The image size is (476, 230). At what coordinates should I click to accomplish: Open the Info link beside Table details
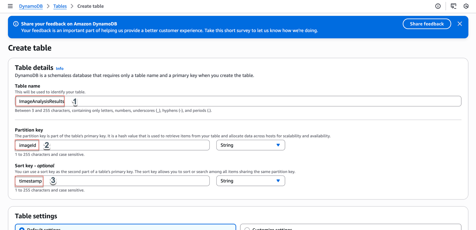click(x=60, y=68)
